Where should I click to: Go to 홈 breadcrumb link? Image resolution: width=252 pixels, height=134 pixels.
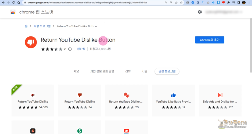(x=26, y=26)
